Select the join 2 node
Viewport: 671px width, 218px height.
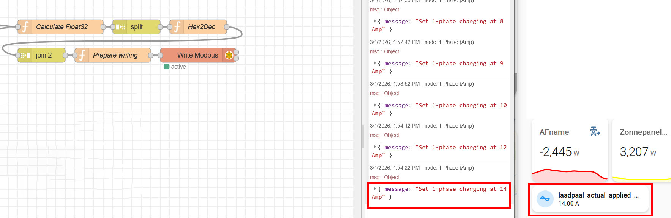[x=41, y=55]
